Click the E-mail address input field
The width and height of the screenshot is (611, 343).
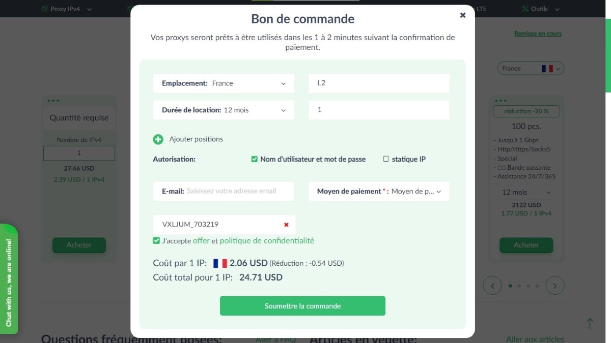click(x=238, y=192)
